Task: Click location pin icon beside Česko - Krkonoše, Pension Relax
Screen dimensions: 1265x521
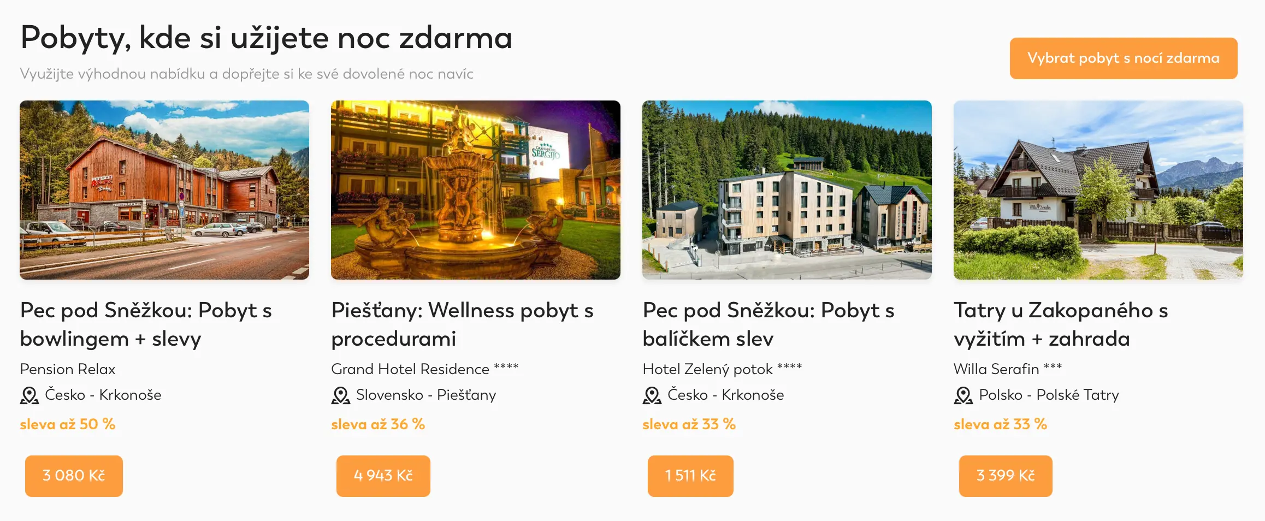Action: (29, 395)
